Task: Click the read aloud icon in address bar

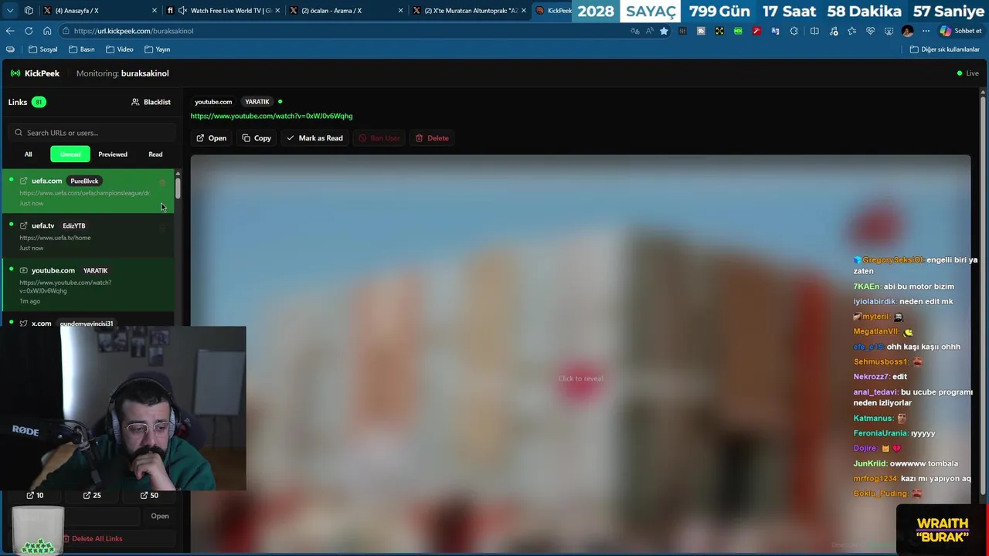Action: (649, 31)
